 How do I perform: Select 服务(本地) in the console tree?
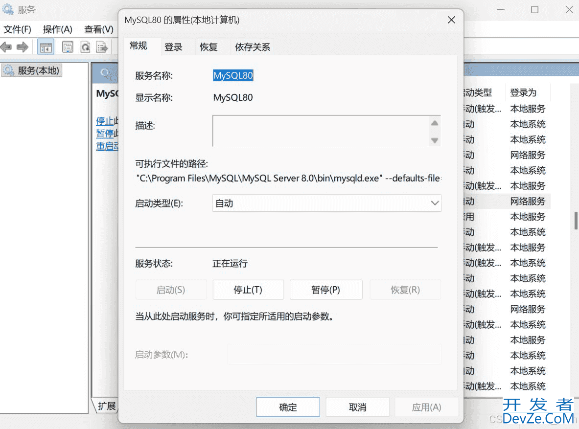[38, 70]
